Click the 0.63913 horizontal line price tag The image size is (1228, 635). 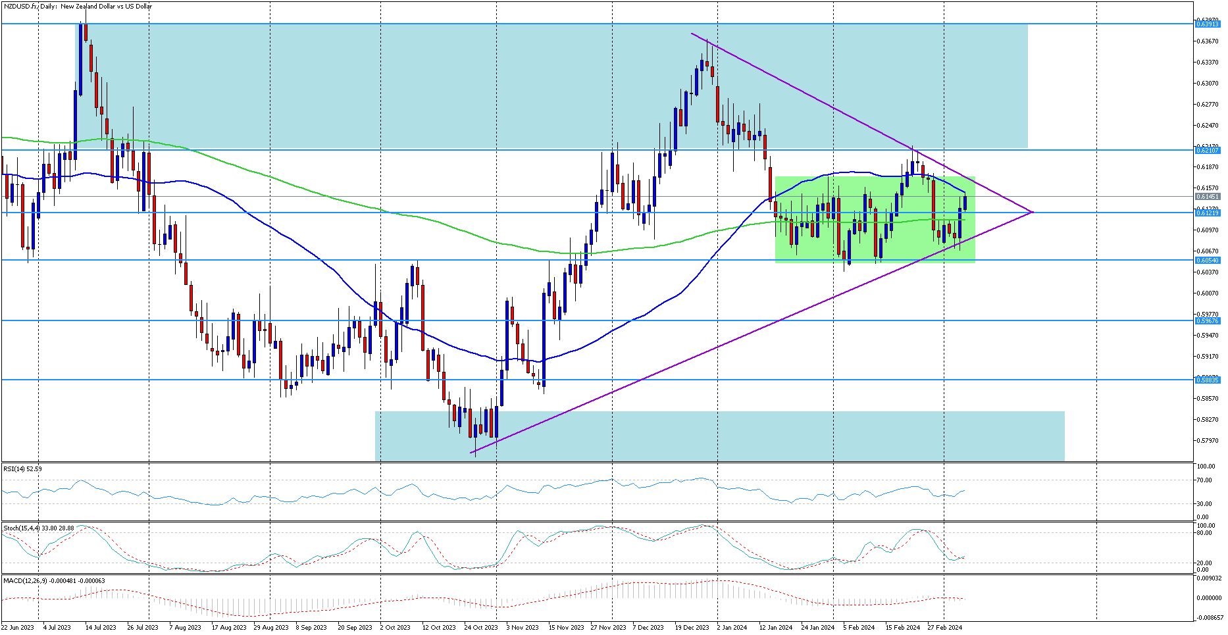tap(1208, 24)
